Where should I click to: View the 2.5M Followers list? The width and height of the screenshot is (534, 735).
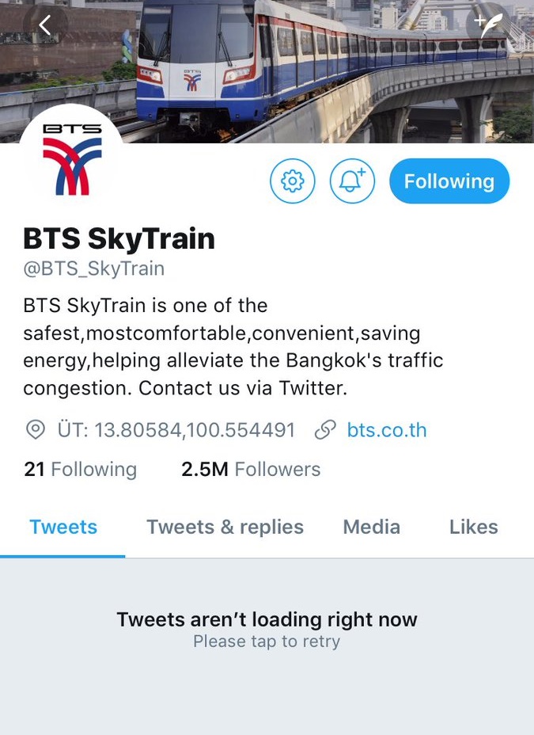point(251,469)
